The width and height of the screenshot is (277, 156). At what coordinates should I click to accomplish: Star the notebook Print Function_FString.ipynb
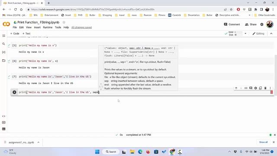64,22
